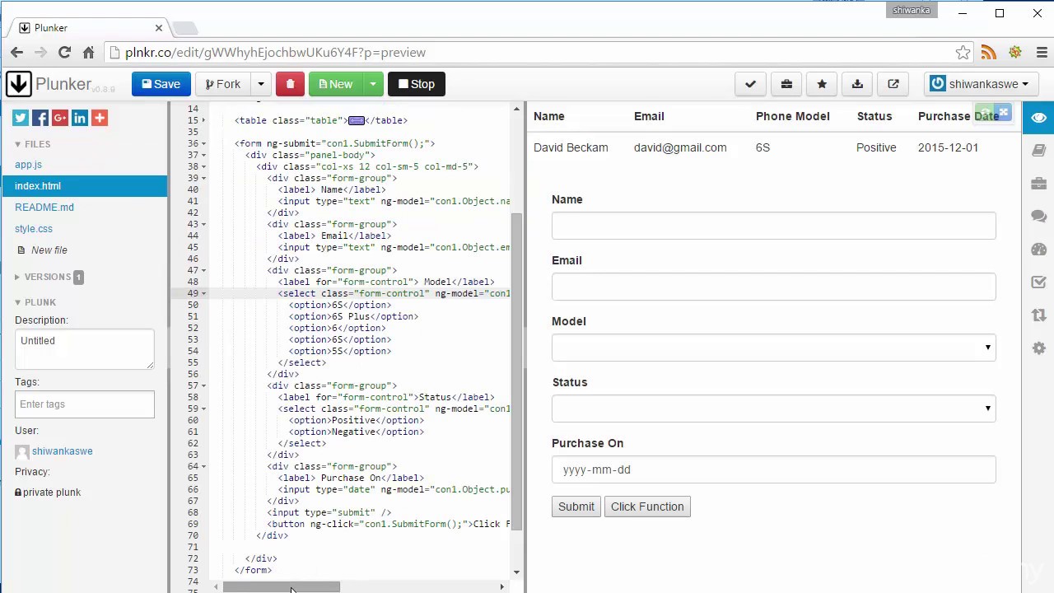The height and width of the screenshot is (593, 1054).
Task: Click the Fork button
Action: coord(223,84)
